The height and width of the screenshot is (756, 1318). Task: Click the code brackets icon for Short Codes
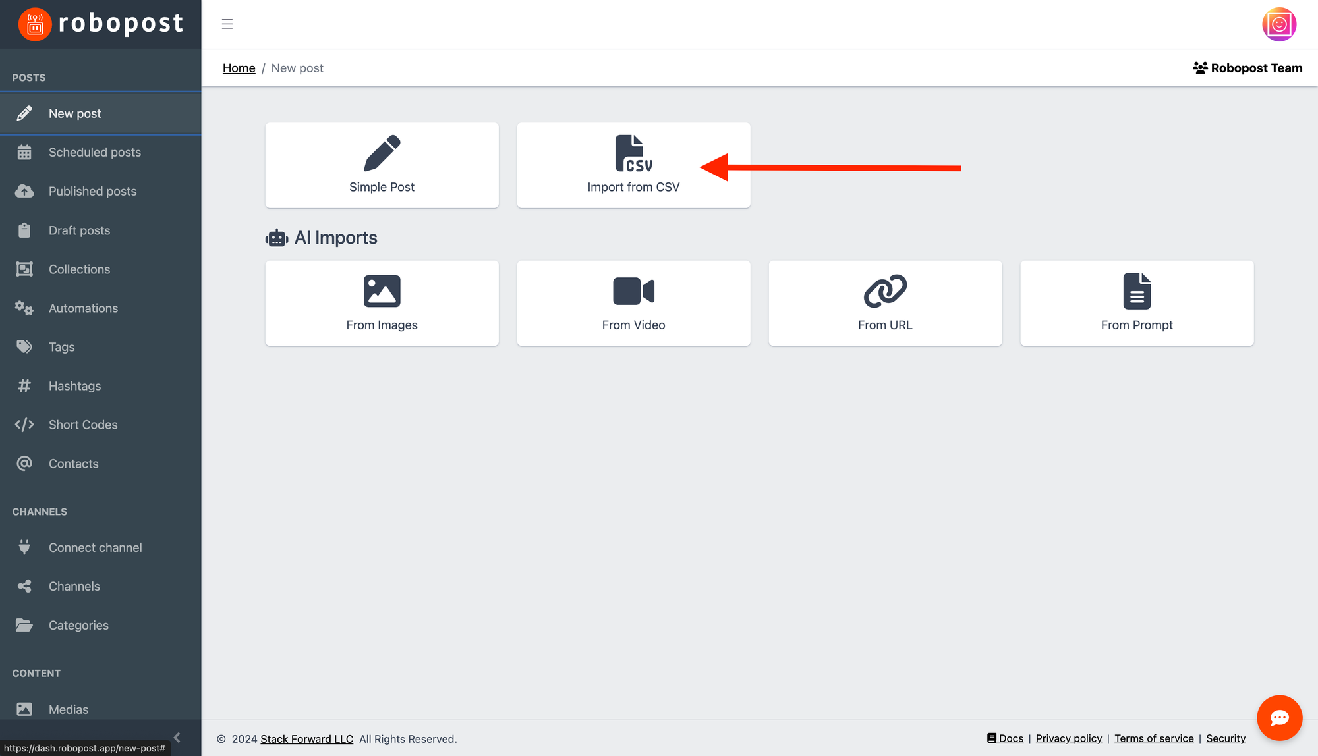coord(24,424)
